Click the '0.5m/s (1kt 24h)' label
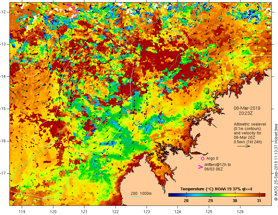 pos(248,142)
